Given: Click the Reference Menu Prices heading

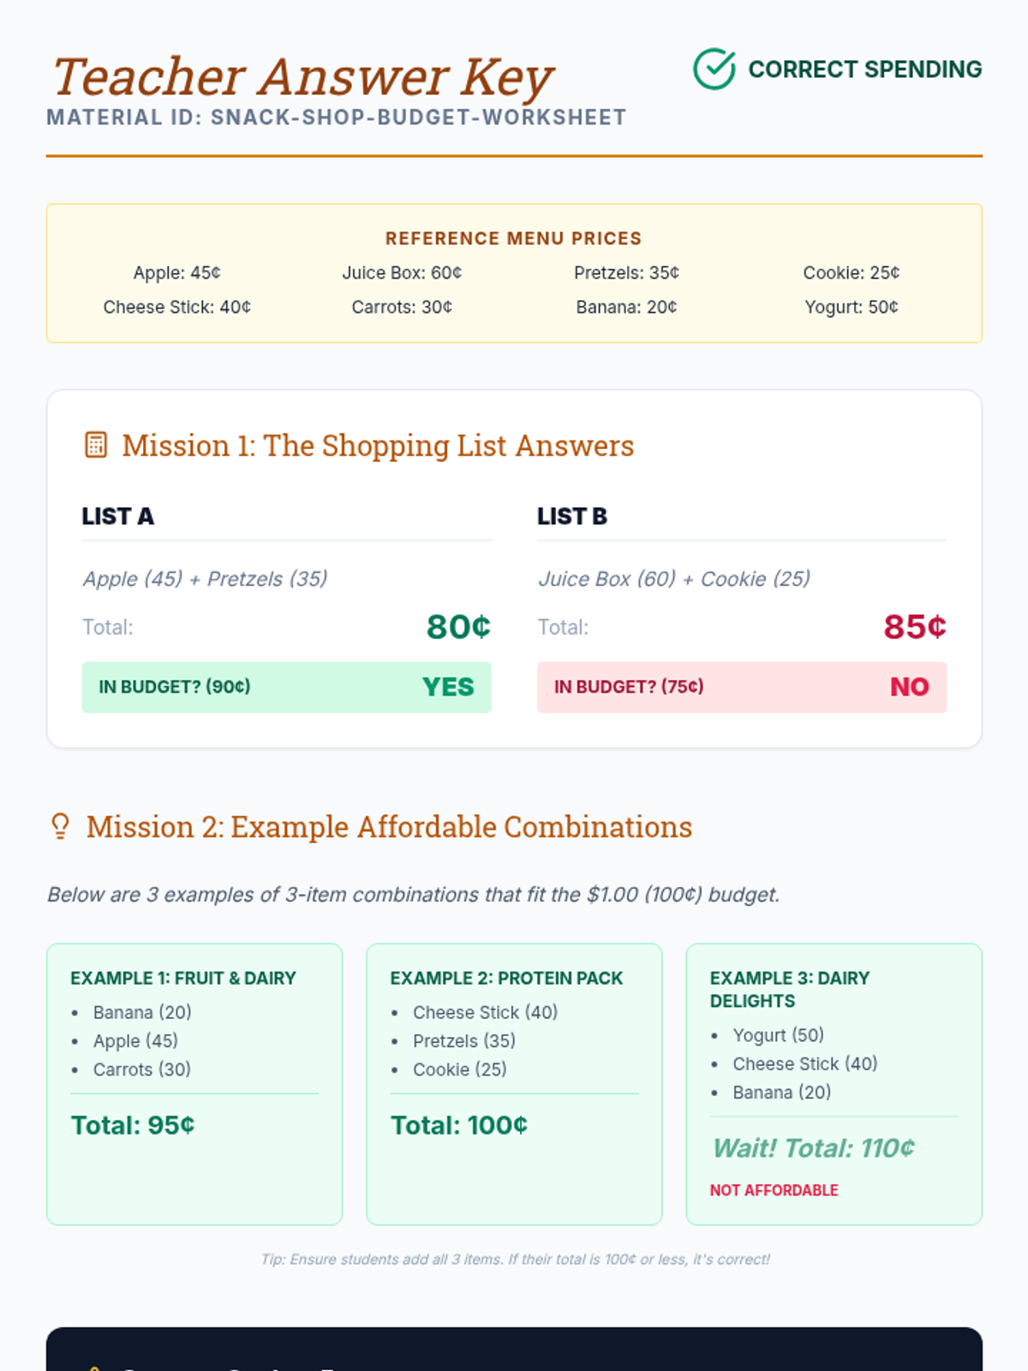Looking at the screenshot, I should [513, 238].
